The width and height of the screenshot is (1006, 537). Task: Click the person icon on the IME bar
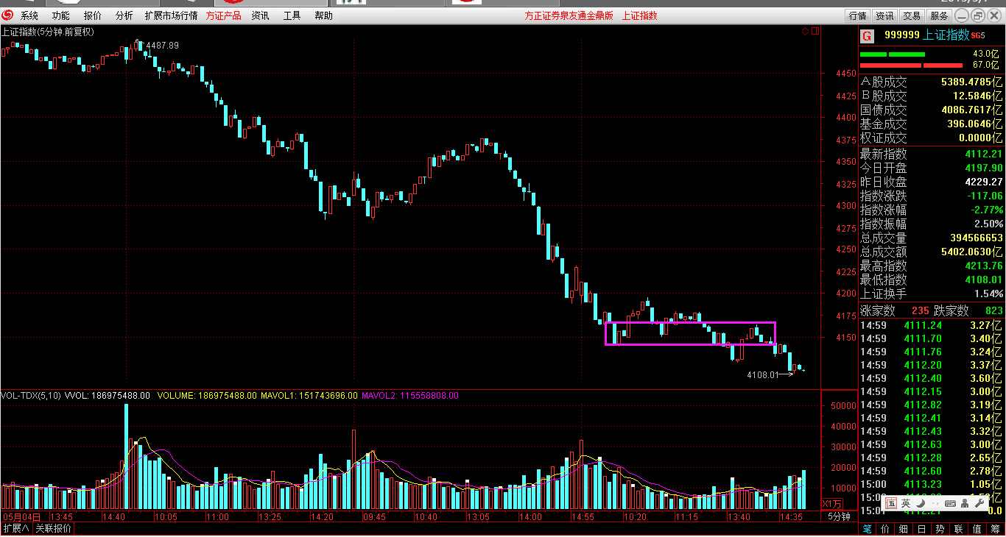pos(964,503)
